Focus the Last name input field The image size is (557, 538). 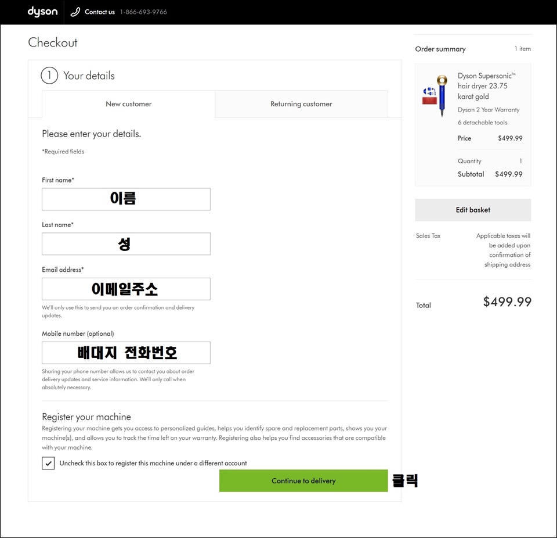pos(126,244)
